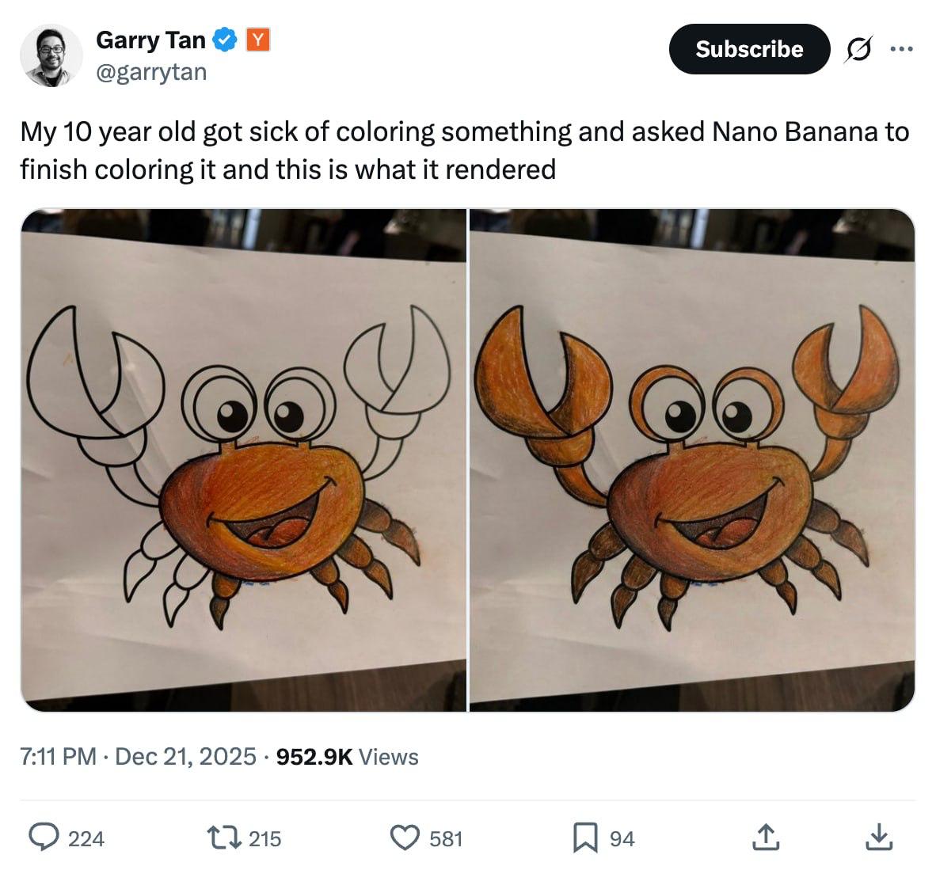This screenshot has width=936, height=874.
Task: Click the blue verified badge
Action: tap(226, 40)
